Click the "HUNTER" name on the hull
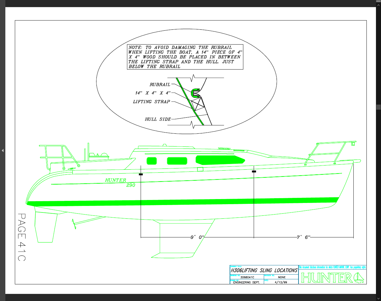381x301 pixels. [116, 180]
